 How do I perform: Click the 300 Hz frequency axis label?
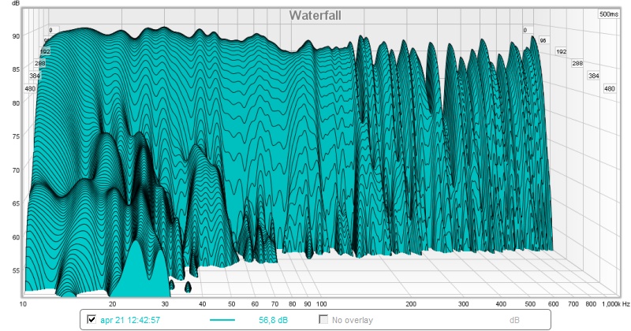pyautogui.click(x=463, y=304)
